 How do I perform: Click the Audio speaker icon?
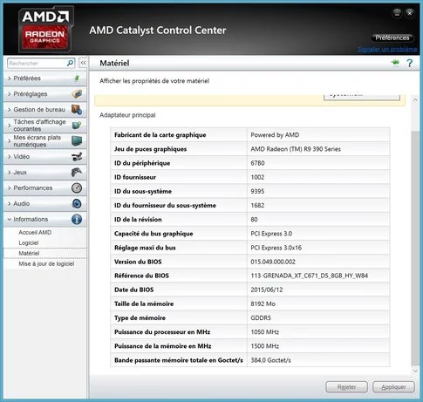tap(77, 203)
